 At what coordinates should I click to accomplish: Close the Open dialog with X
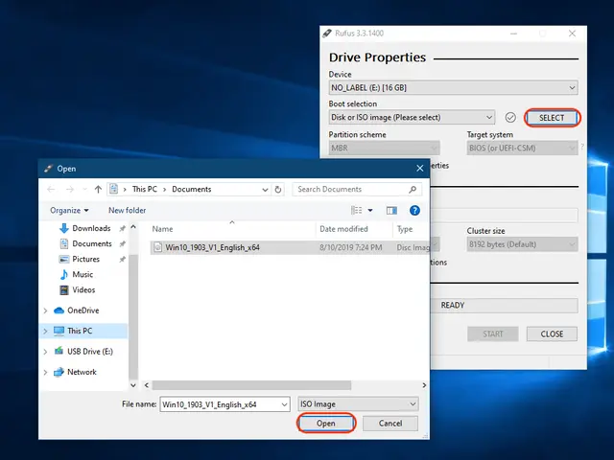click(420, 169)
